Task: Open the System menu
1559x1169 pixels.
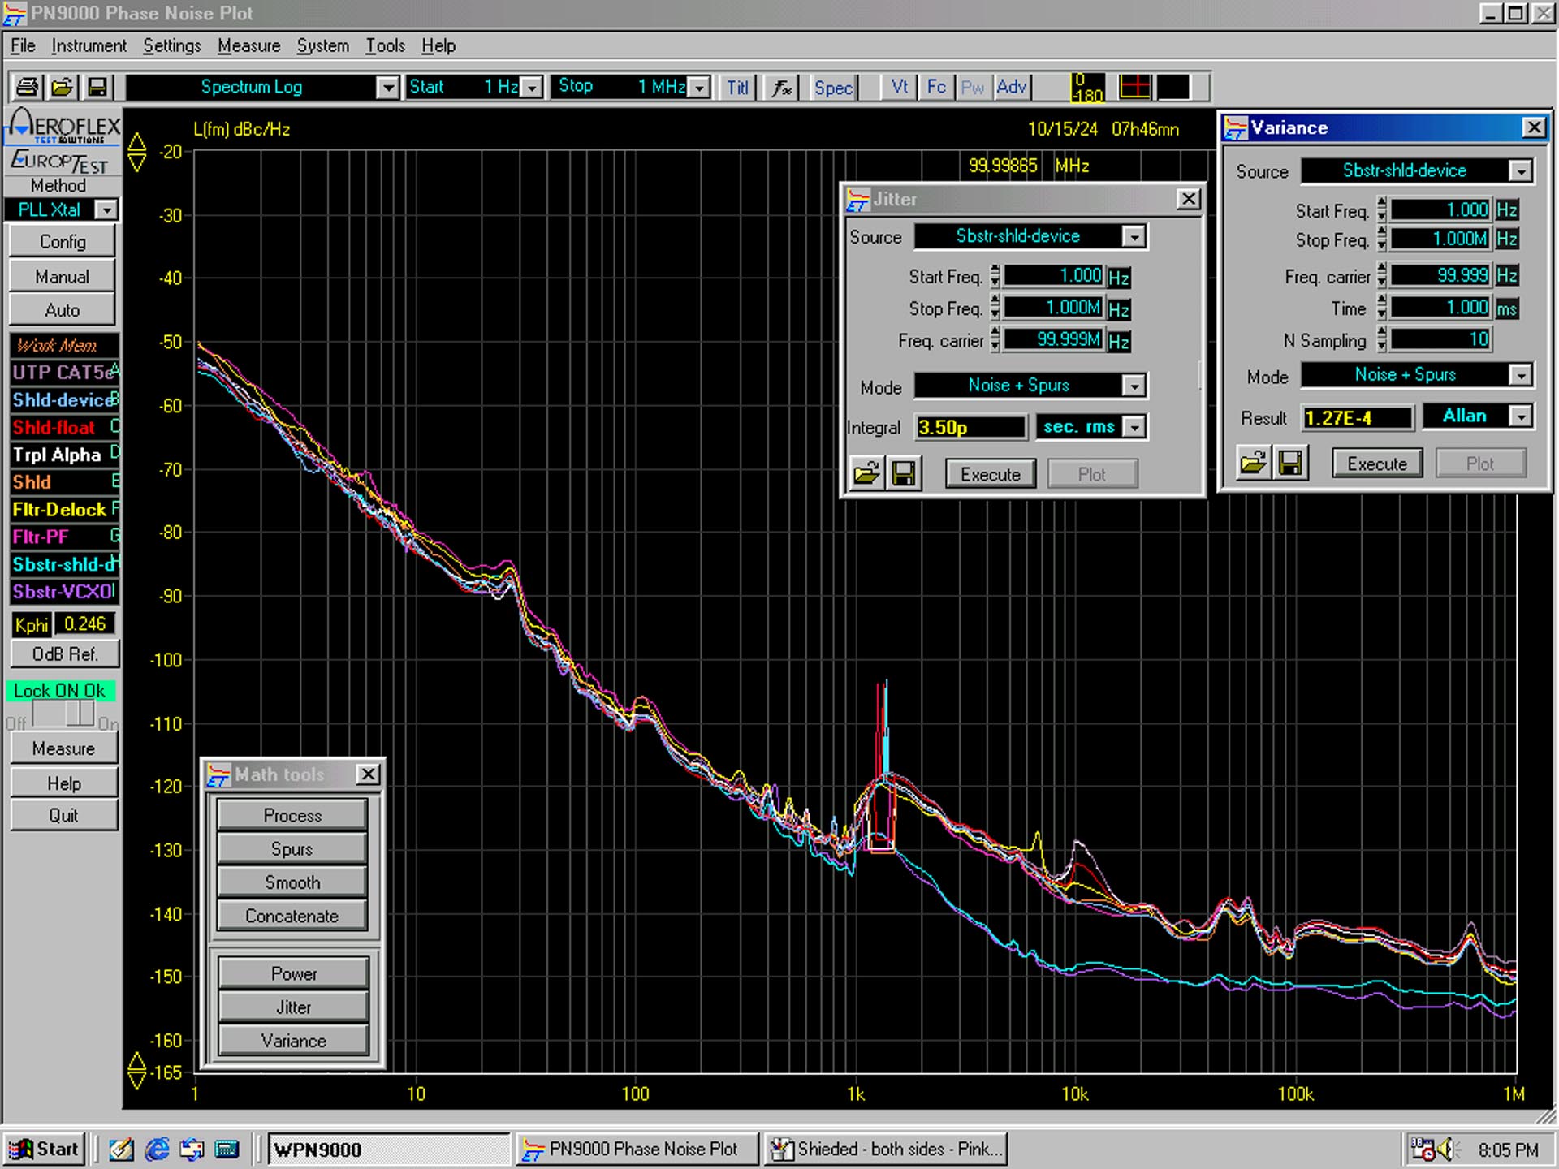Action: click(x=322, y=46)
